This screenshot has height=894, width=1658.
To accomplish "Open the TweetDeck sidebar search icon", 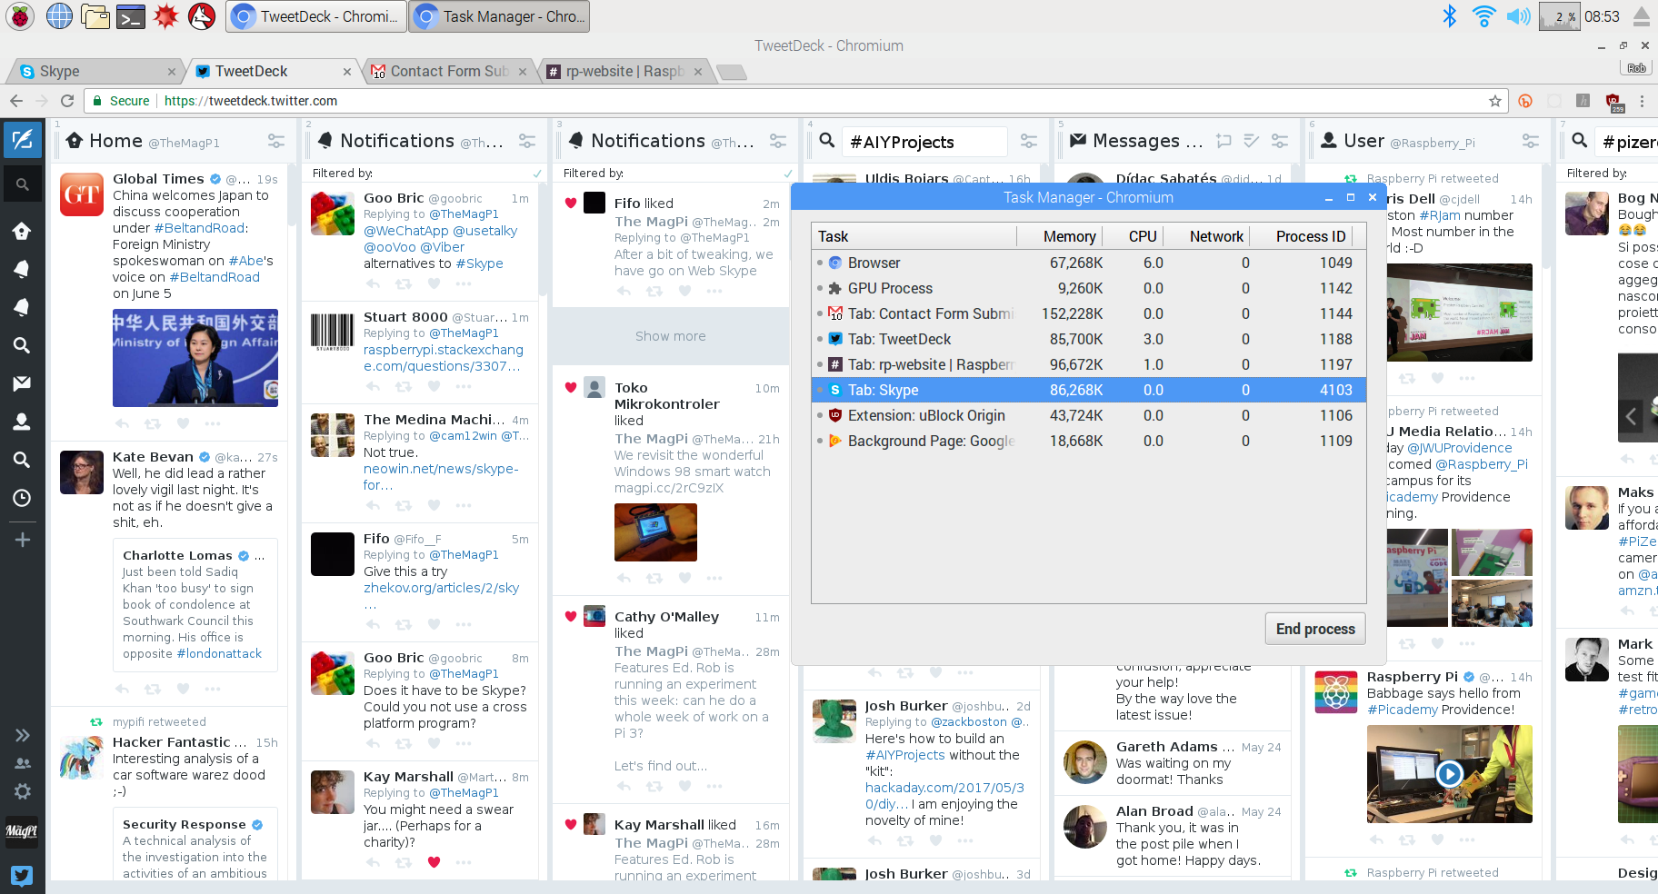I will tap(22, 184).
